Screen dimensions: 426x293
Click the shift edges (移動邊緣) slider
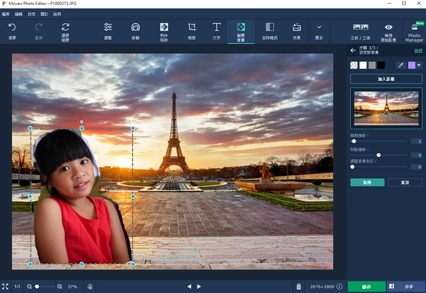click(x=379, y=155)
